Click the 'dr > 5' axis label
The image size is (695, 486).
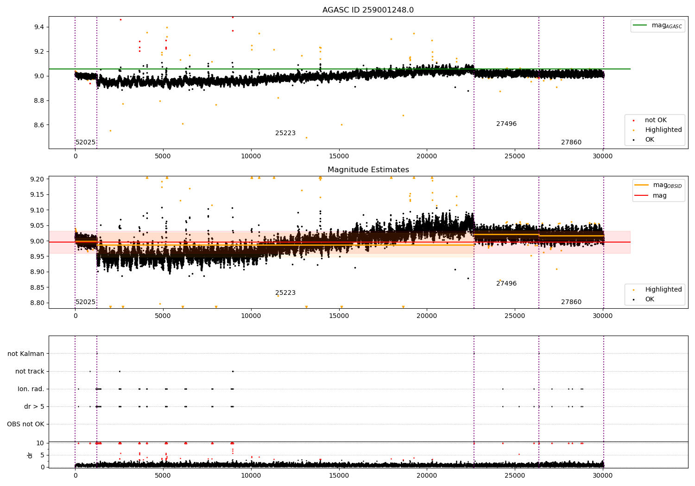[x=34, y=407]
